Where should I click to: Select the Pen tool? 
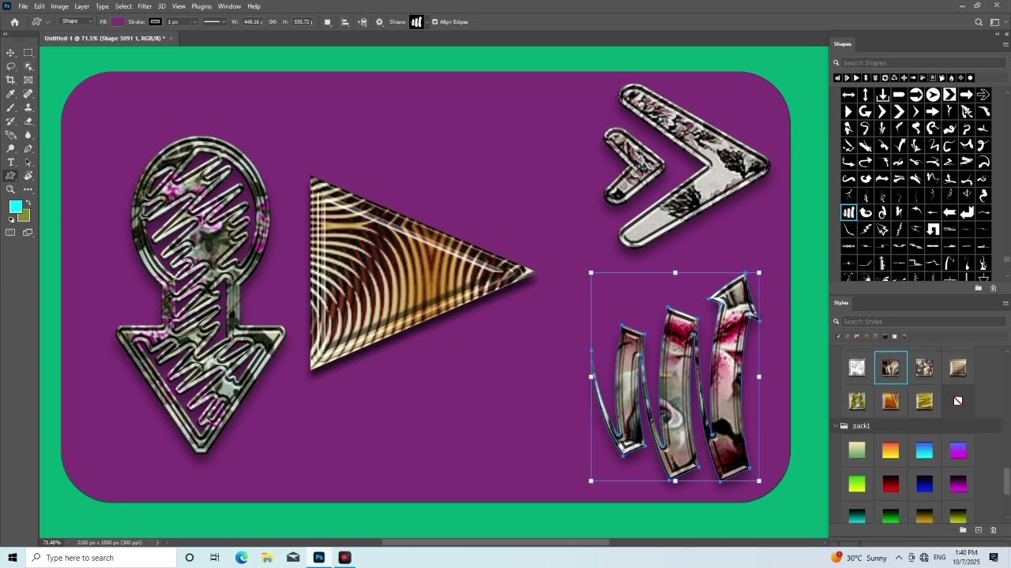click(28, 148)
